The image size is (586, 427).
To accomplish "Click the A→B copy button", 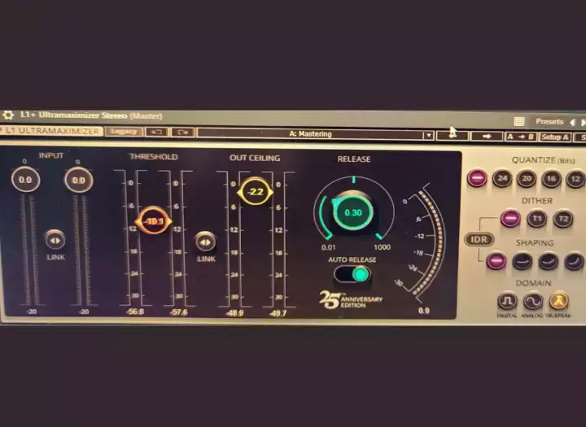I will click(x=521, y=137).
